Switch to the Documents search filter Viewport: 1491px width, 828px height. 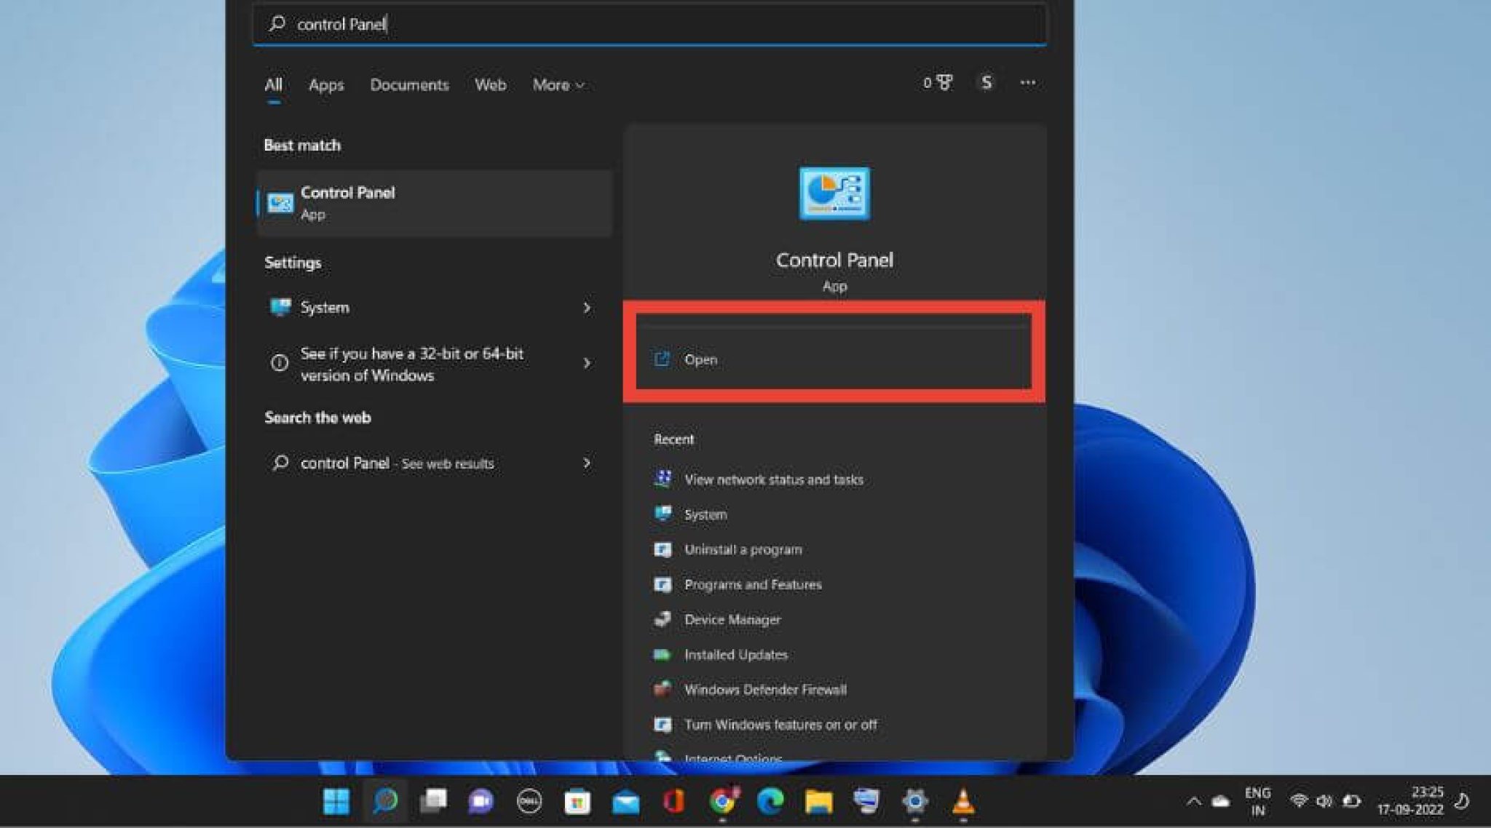(410, 85)
